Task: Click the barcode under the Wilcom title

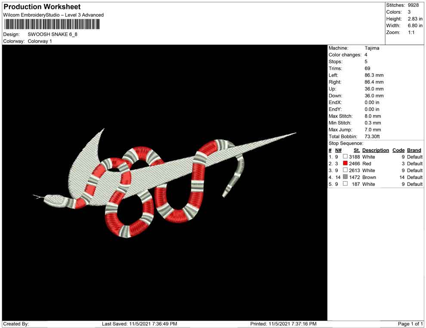Action: [52, 25]
